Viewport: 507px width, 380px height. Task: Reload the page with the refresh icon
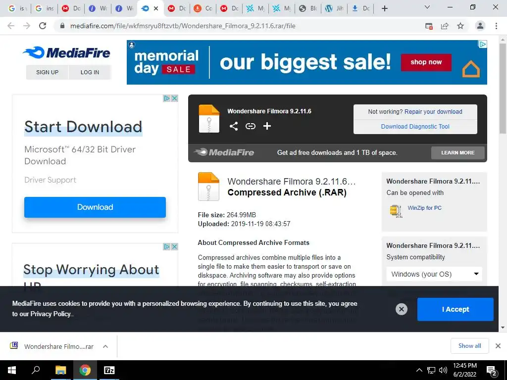(43, 26)
